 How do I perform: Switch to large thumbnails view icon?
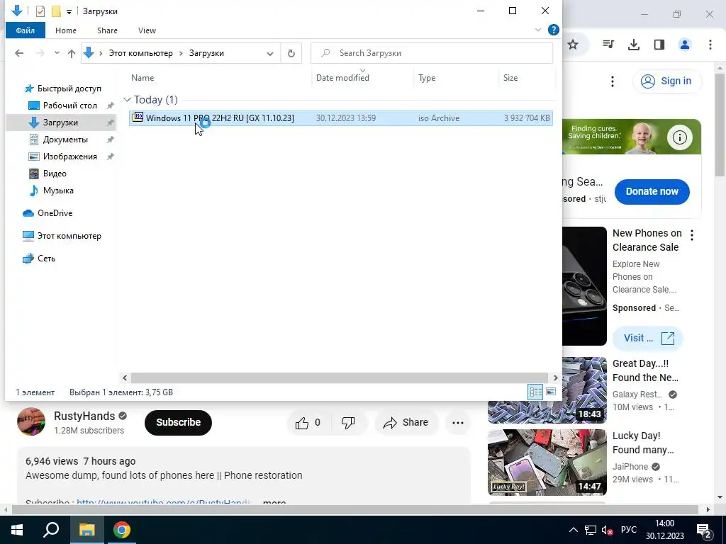[x=550, y=392]
